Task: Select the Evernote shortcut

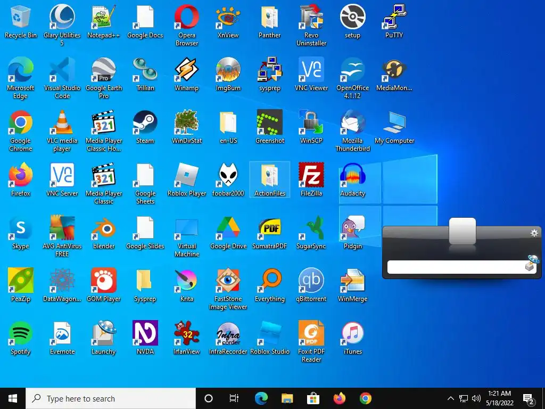Action: pyautogui.click(x=62, y=338)
